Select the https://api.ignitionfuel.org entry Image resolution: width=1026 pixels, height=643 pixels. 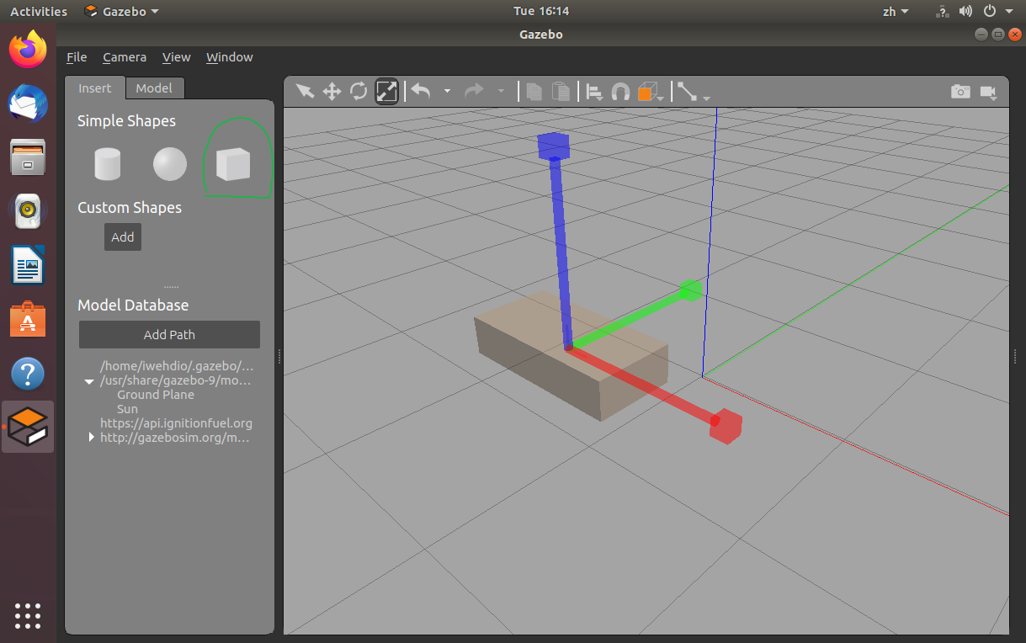click(177, 423)
